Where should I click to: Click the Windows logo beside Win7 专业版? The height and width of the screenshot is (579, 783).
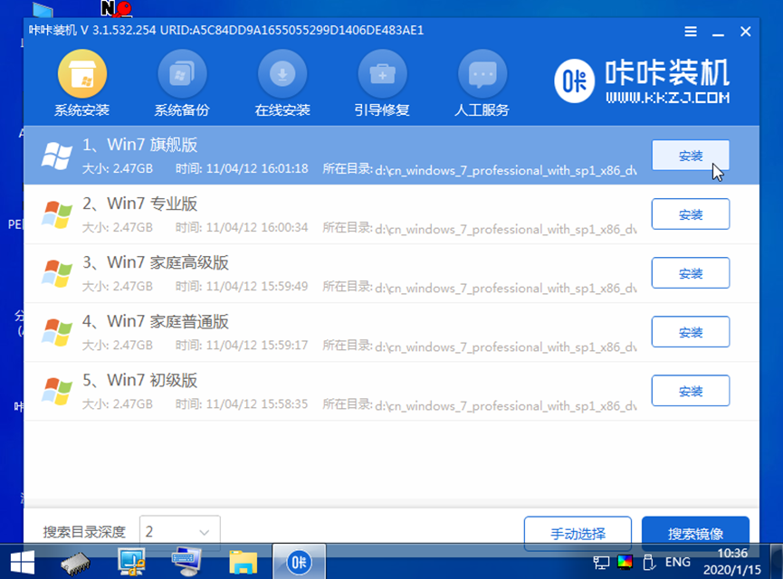(57, 214)
